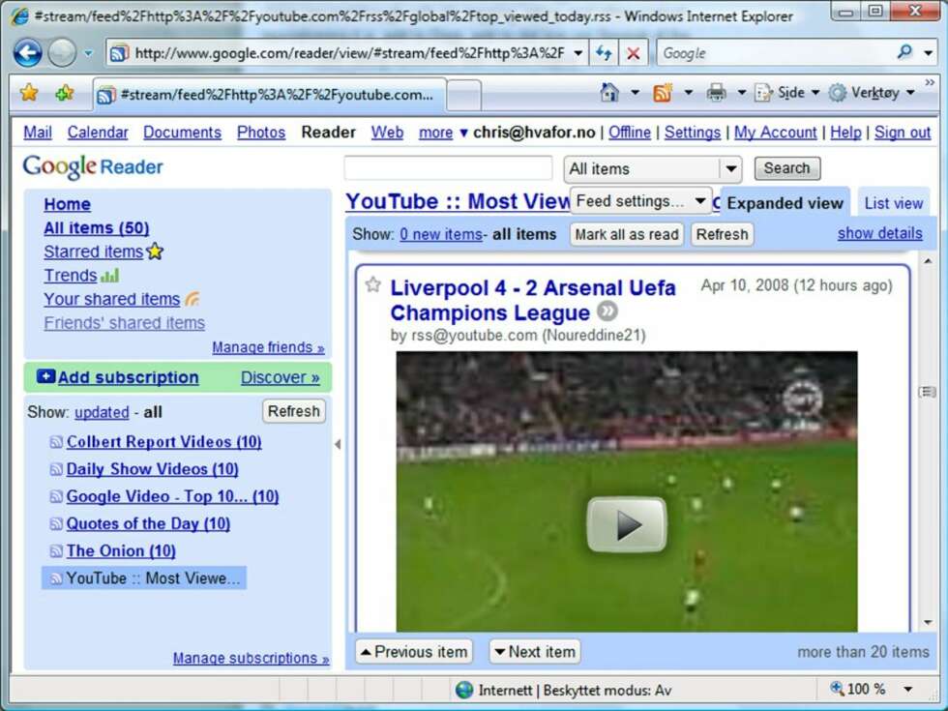Click scroll down arrow of item list
948x711 pixels.
coord(928,623)
